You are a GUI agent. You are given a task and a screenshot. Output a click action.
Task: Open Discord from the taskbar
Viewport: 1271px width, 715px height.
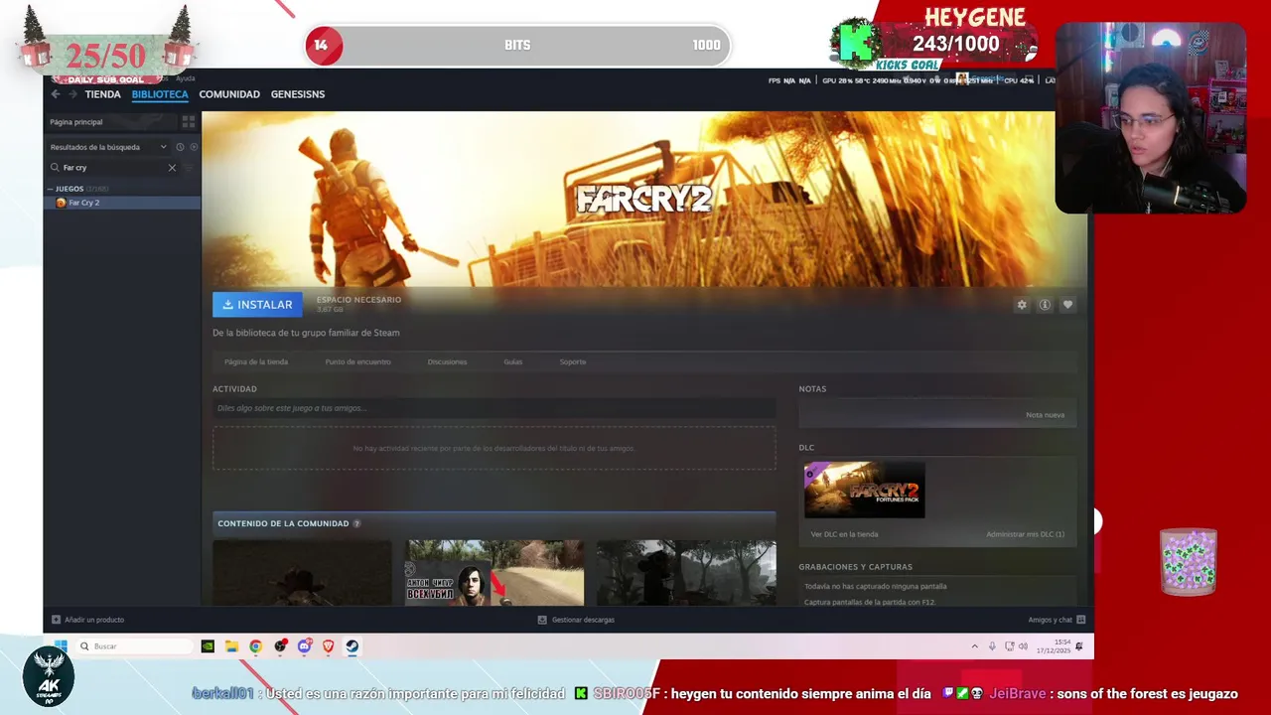[304, 646]
